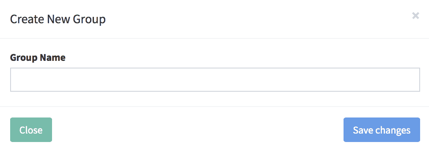The height and width of the screenshot is (153, 429).
Task: Tap the gray X in the header
Action: pyautogui.click(x=415, y=16)
